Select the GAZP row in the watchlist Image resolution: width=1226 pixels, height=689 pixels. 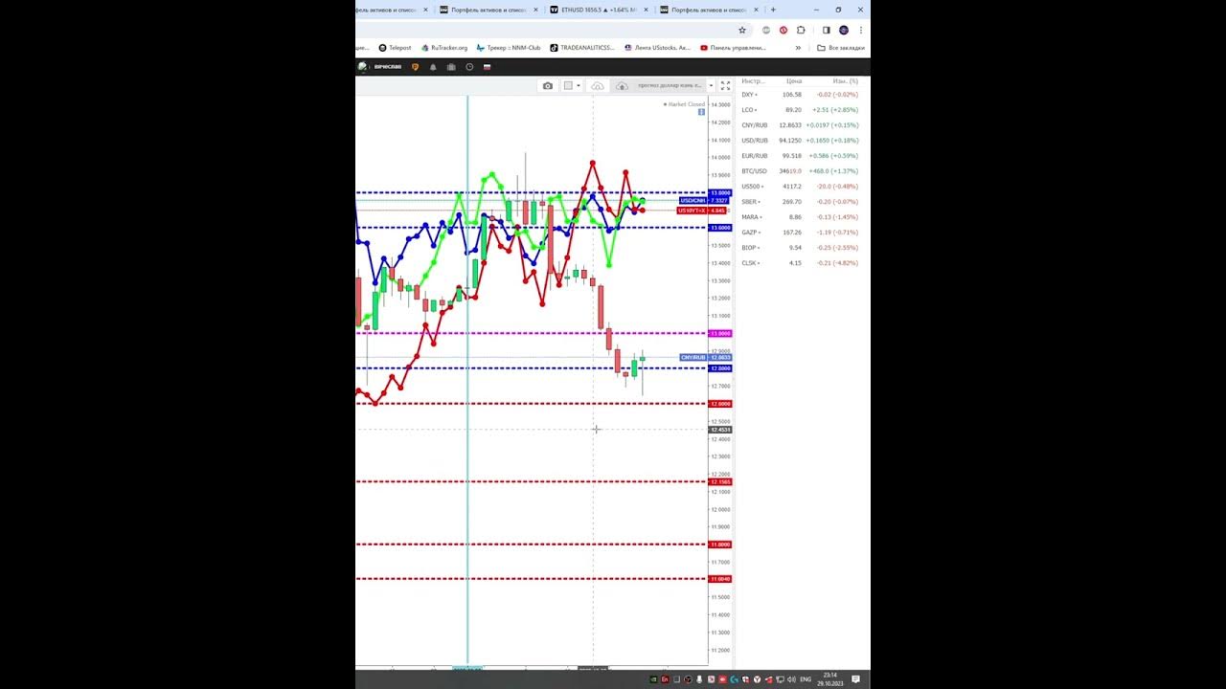click(x=801, y=233)
